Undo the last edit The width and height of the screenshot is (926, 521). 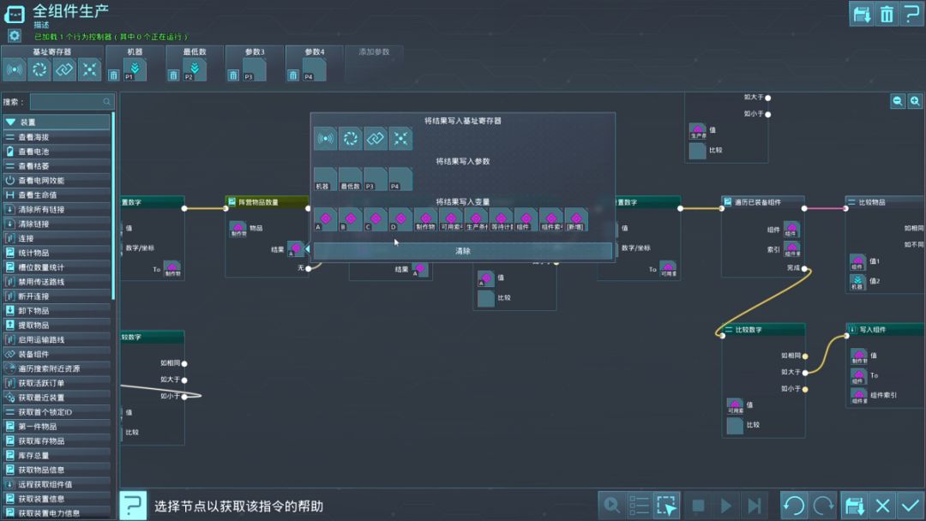pyautogui.click(x=794, y=505)
